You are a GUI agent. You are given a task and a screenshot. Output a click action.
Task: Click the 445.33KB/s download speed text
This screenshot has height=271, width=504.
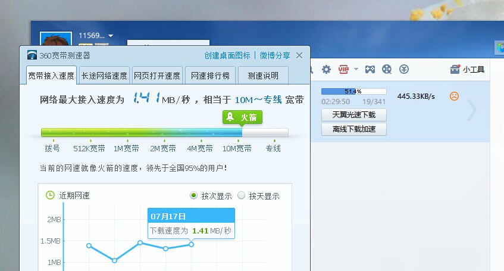pos(416,96)
